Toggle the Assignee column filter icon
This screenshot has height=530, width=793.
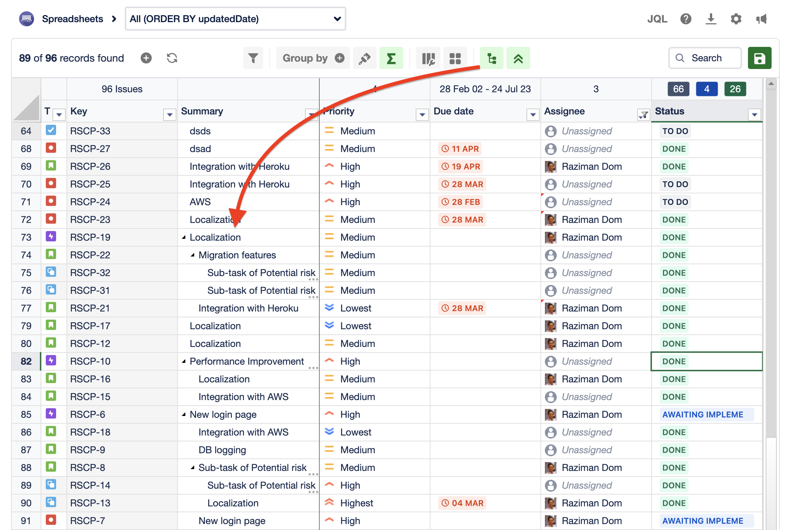[643, 115]
